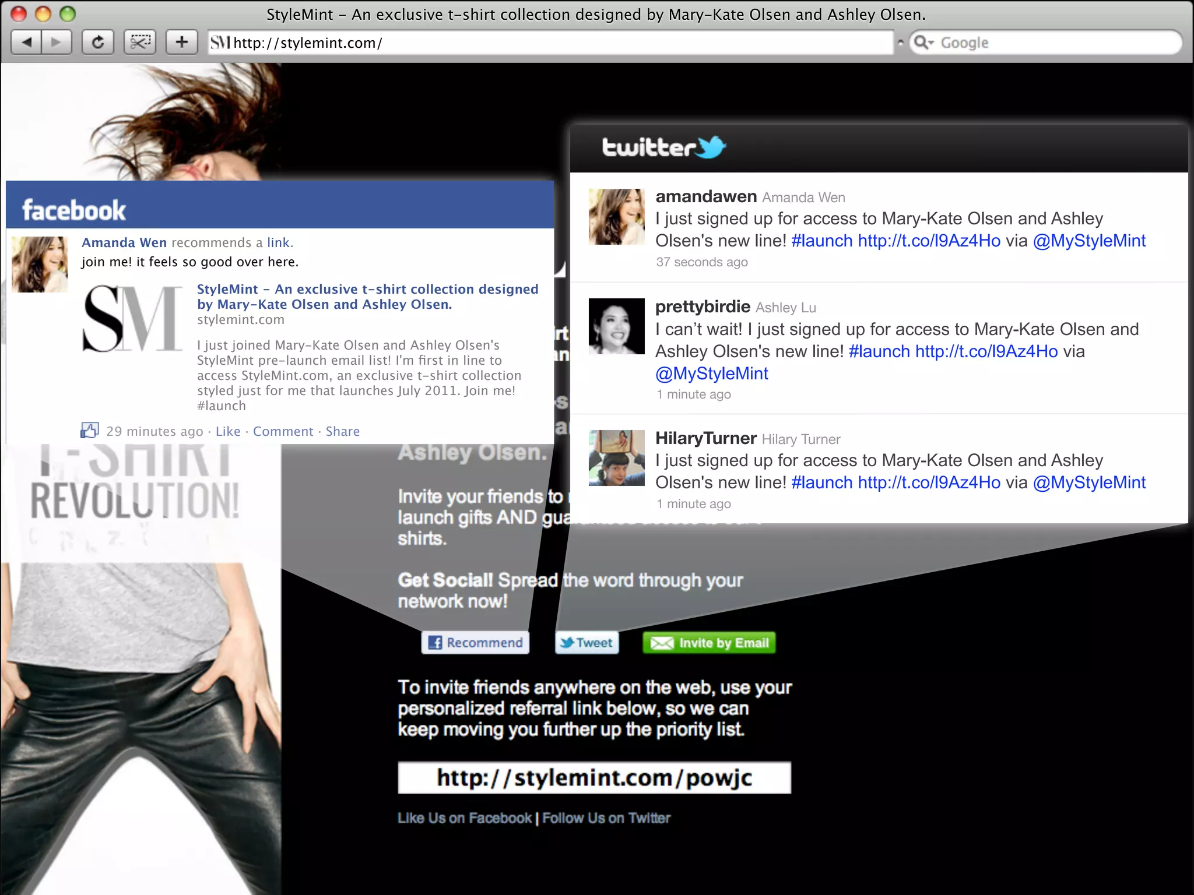Open the Like Us on Facebook link
The image size is (1194, 895).
pyautogui.click(x=464, y=818)
